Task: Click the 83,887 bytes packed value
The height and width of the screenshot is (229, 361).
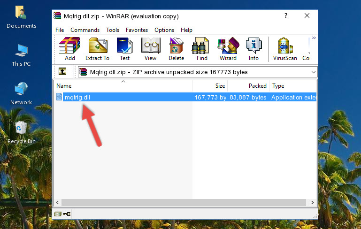Action: (x=248, y=97)
